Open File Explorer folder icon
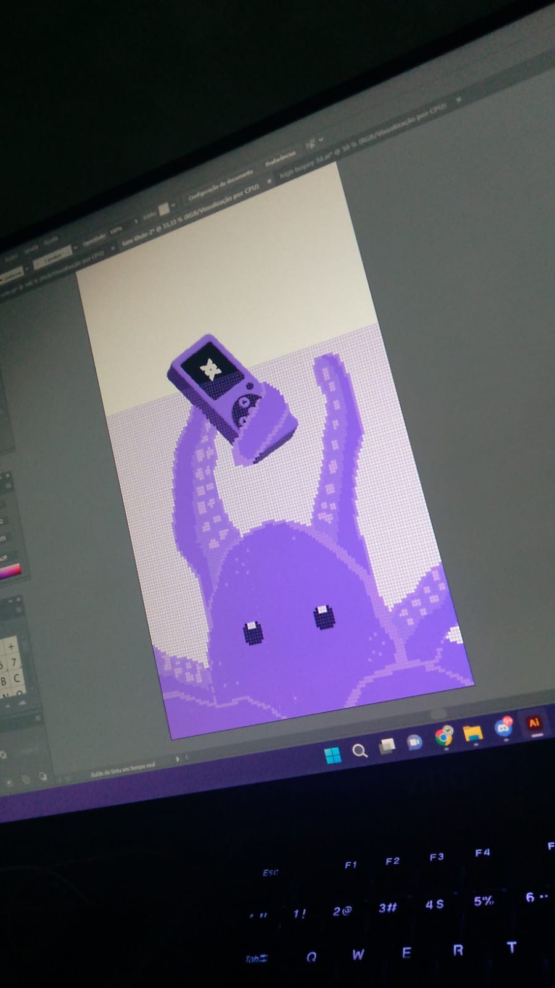This screenshot has width=555, height=988. coord(473,733)
